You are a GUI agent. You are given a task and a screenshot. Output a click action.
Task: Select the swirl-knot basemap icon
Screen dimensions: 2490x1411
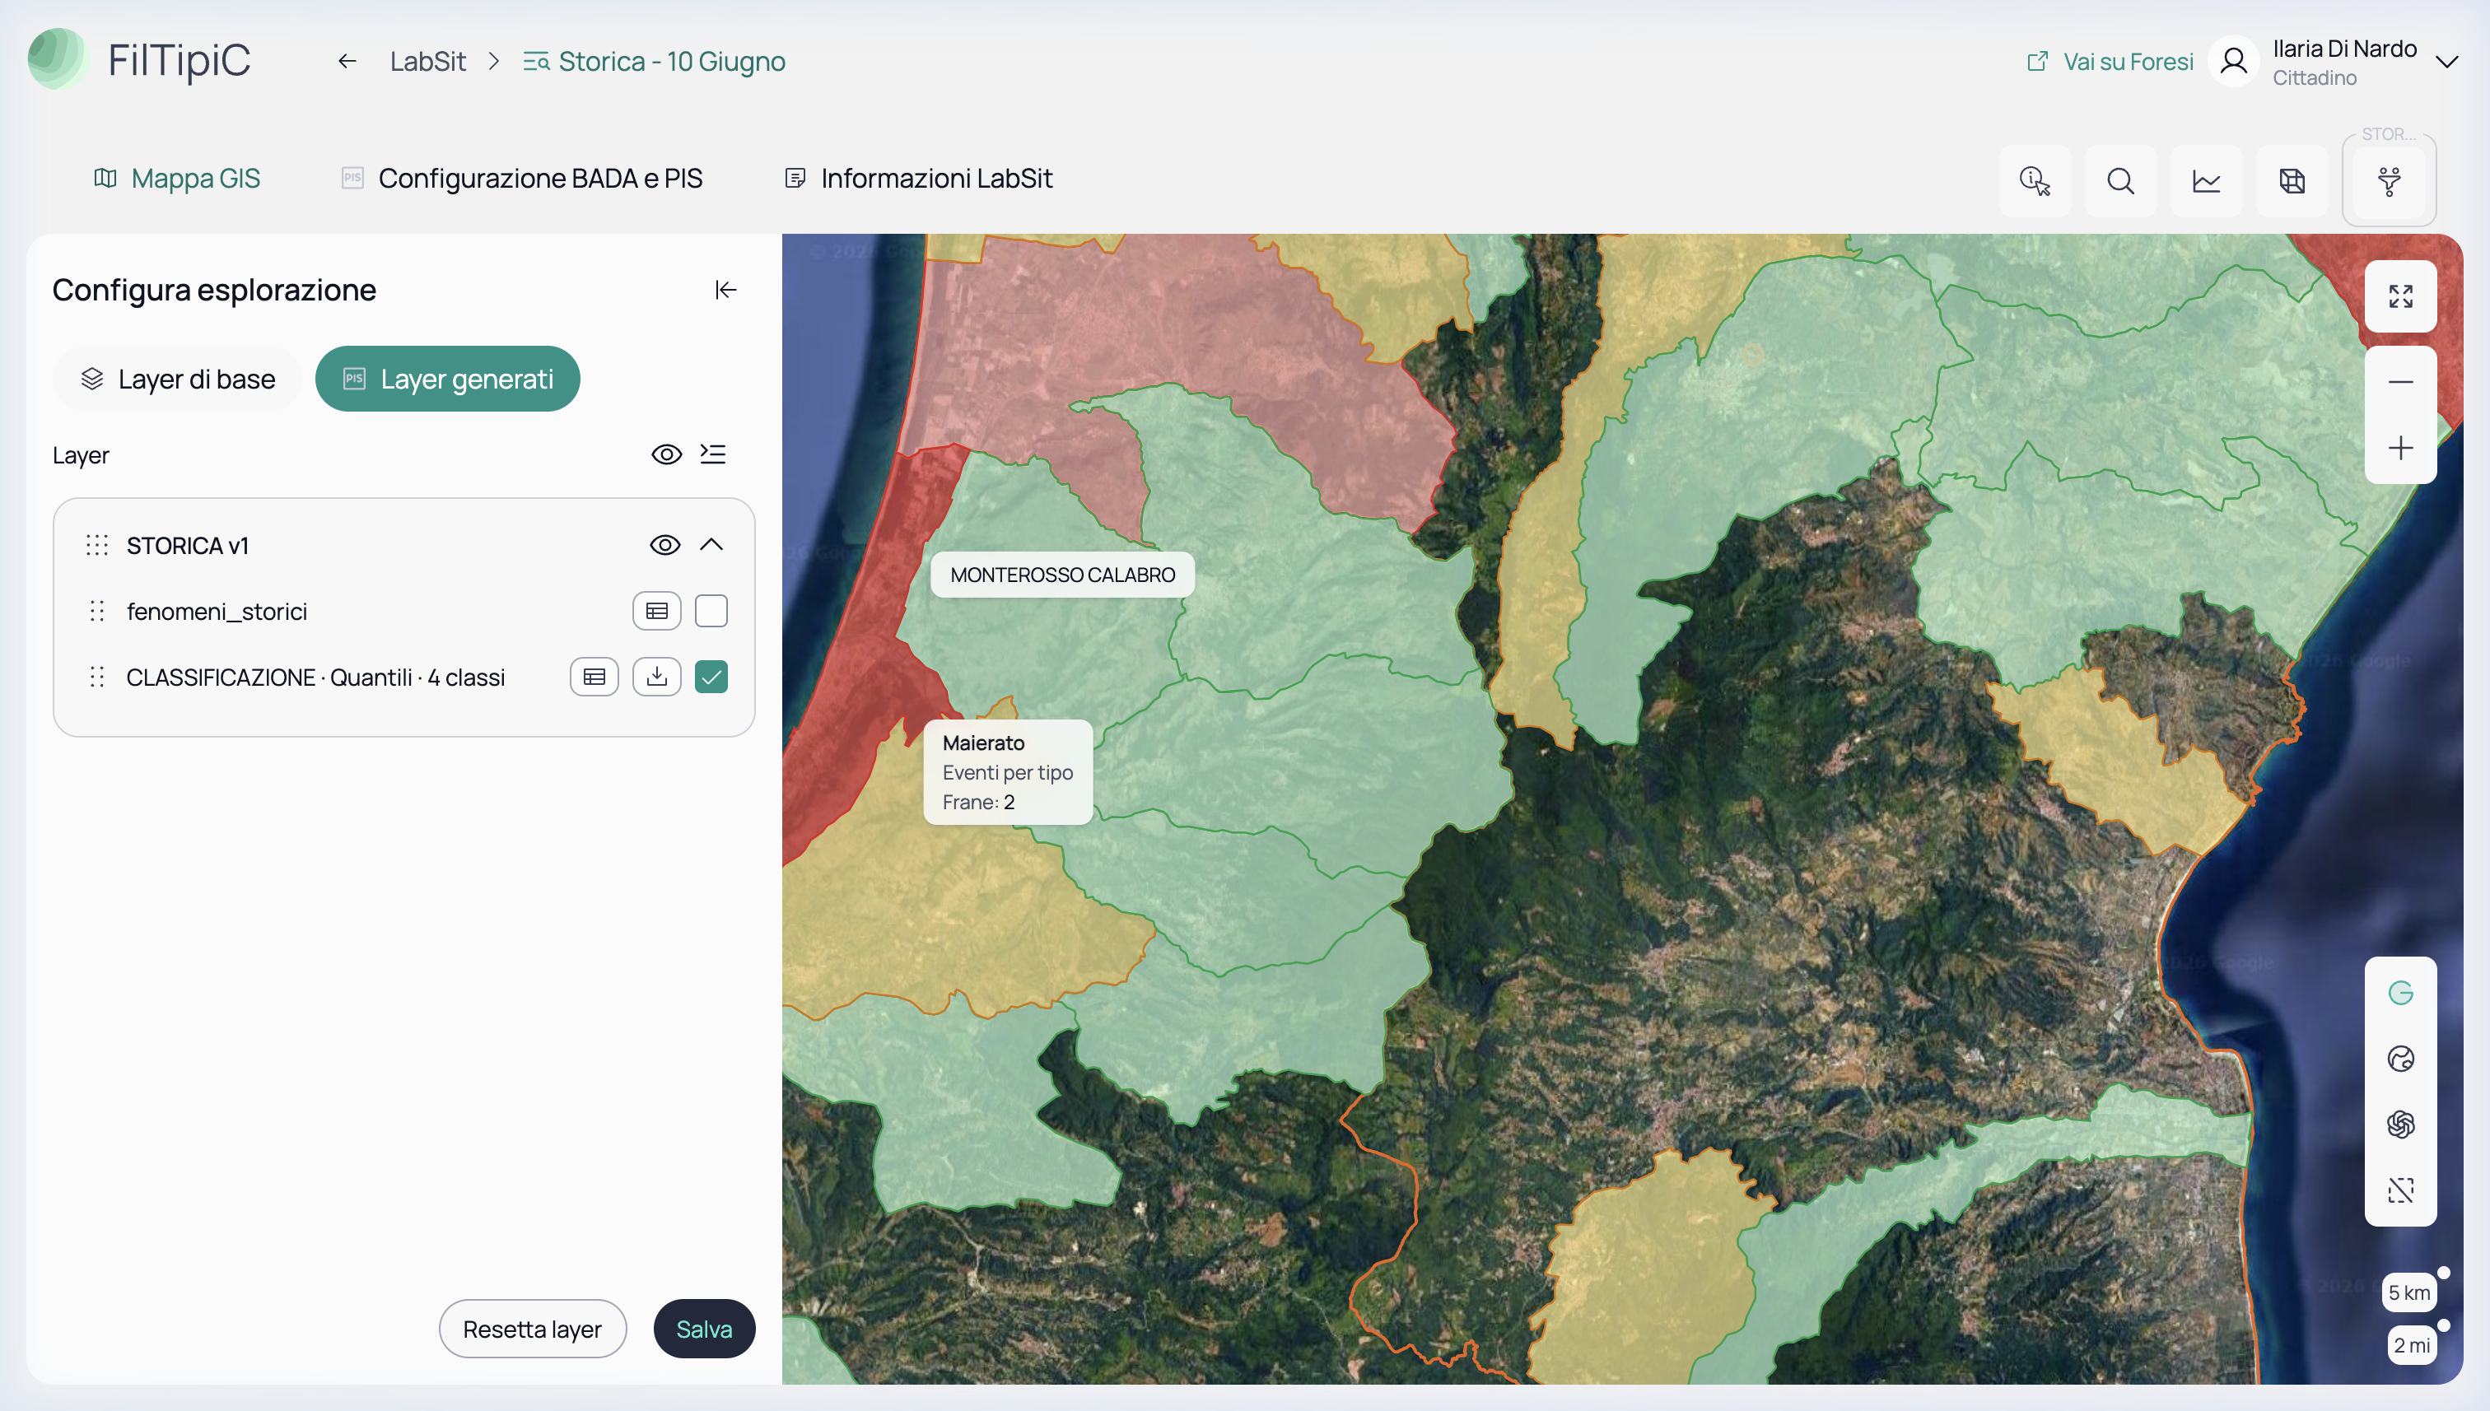[2401, 1125]
